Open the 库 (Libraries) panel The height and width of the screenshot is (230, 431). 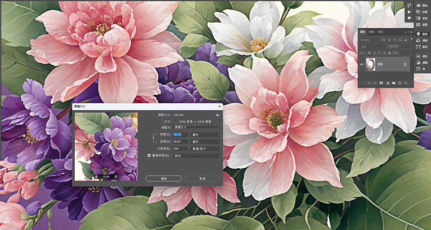point(420,69)
